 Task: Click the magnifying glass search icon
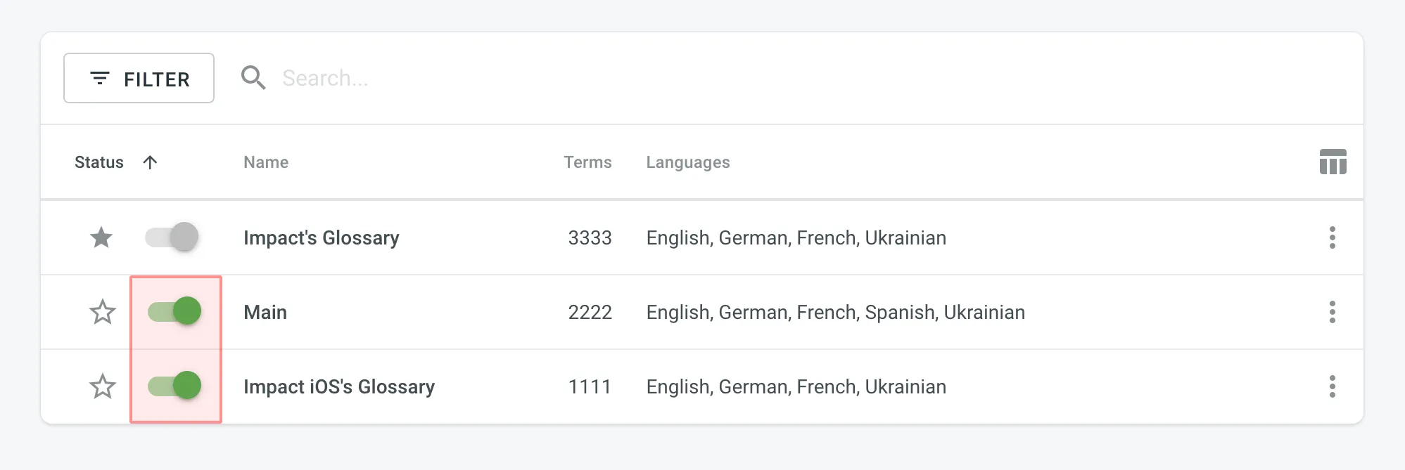tap(253, 78)
